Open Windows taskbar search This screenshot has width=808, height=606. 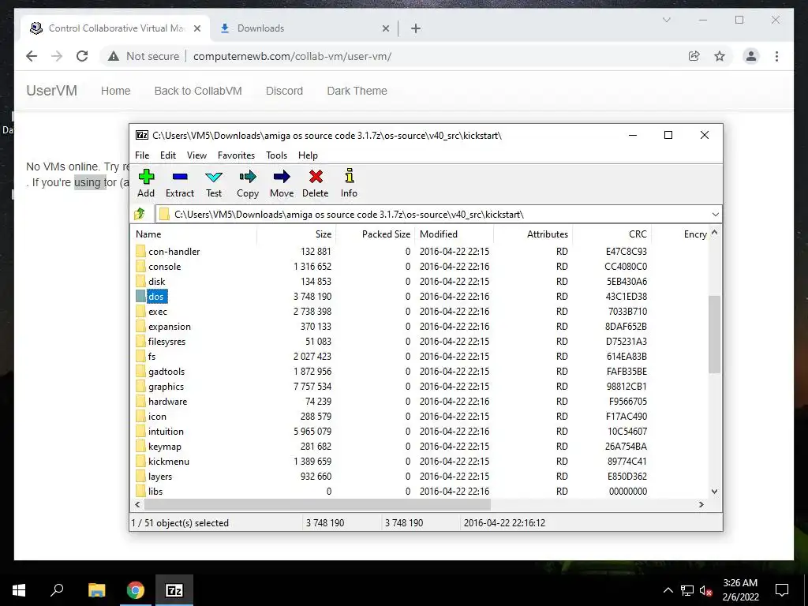click(57, 590)
